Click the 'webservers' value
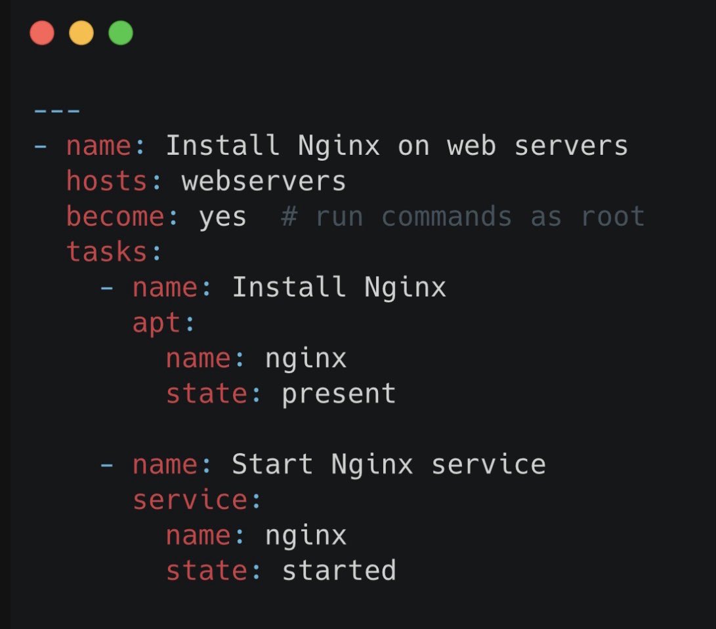The image size is (716, 629). (264, 181)
